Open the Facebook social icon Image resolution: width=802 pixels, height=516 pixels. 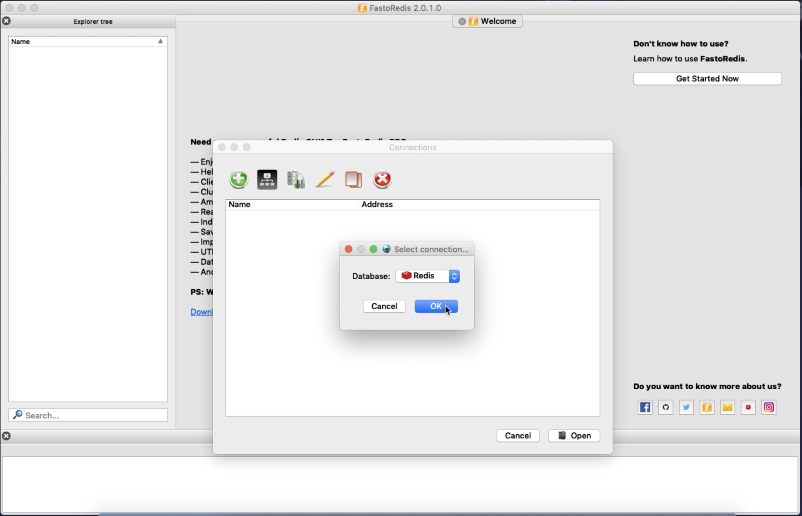pos(645,407)
